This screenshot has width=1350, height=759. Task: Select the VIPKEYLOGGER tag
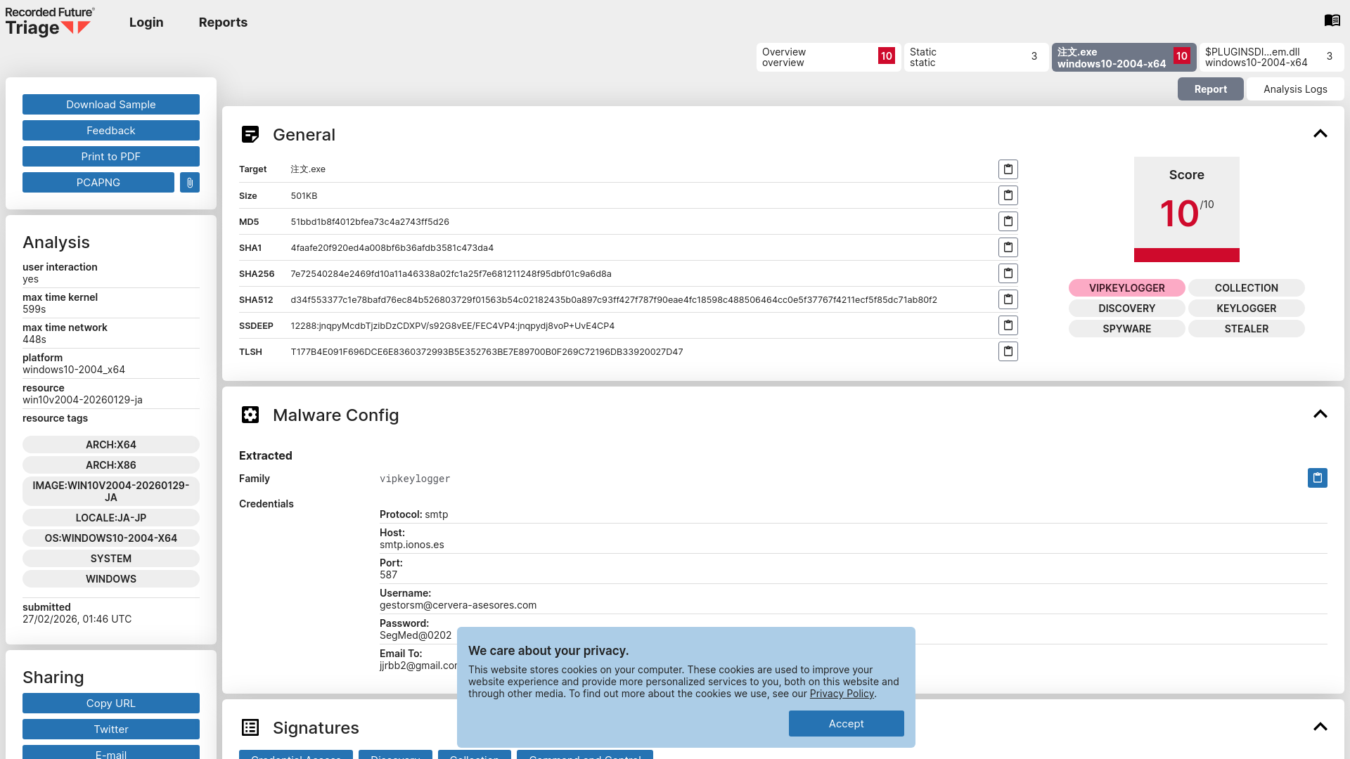click(1126, 288)
